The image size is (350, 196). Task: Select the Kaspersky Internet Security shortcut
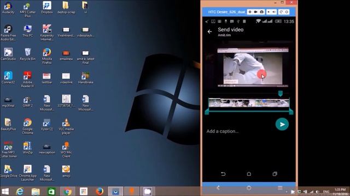click(x=47, y=33)
